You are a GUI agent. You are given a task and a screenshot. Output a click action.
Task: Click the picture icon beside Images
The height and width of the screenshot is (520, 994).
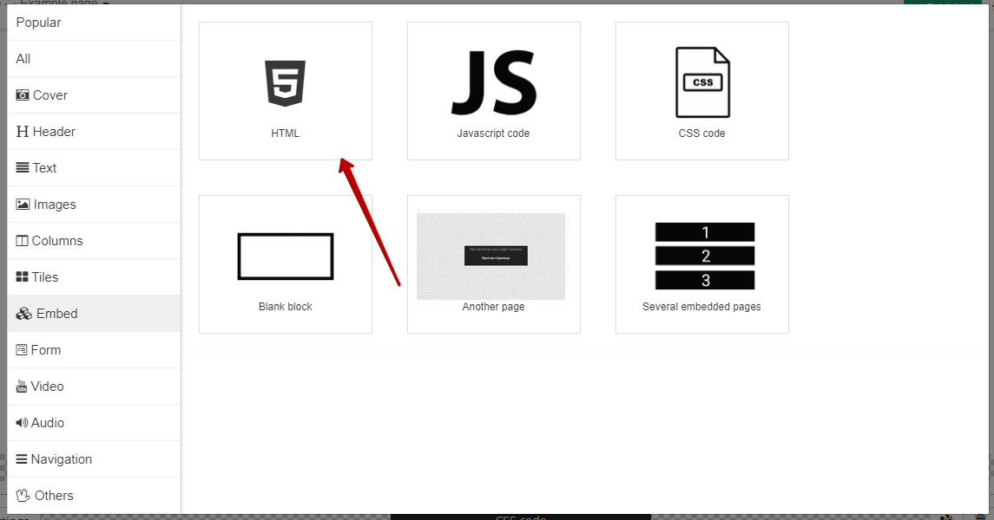pyautogui.click(x=23, y=205)
